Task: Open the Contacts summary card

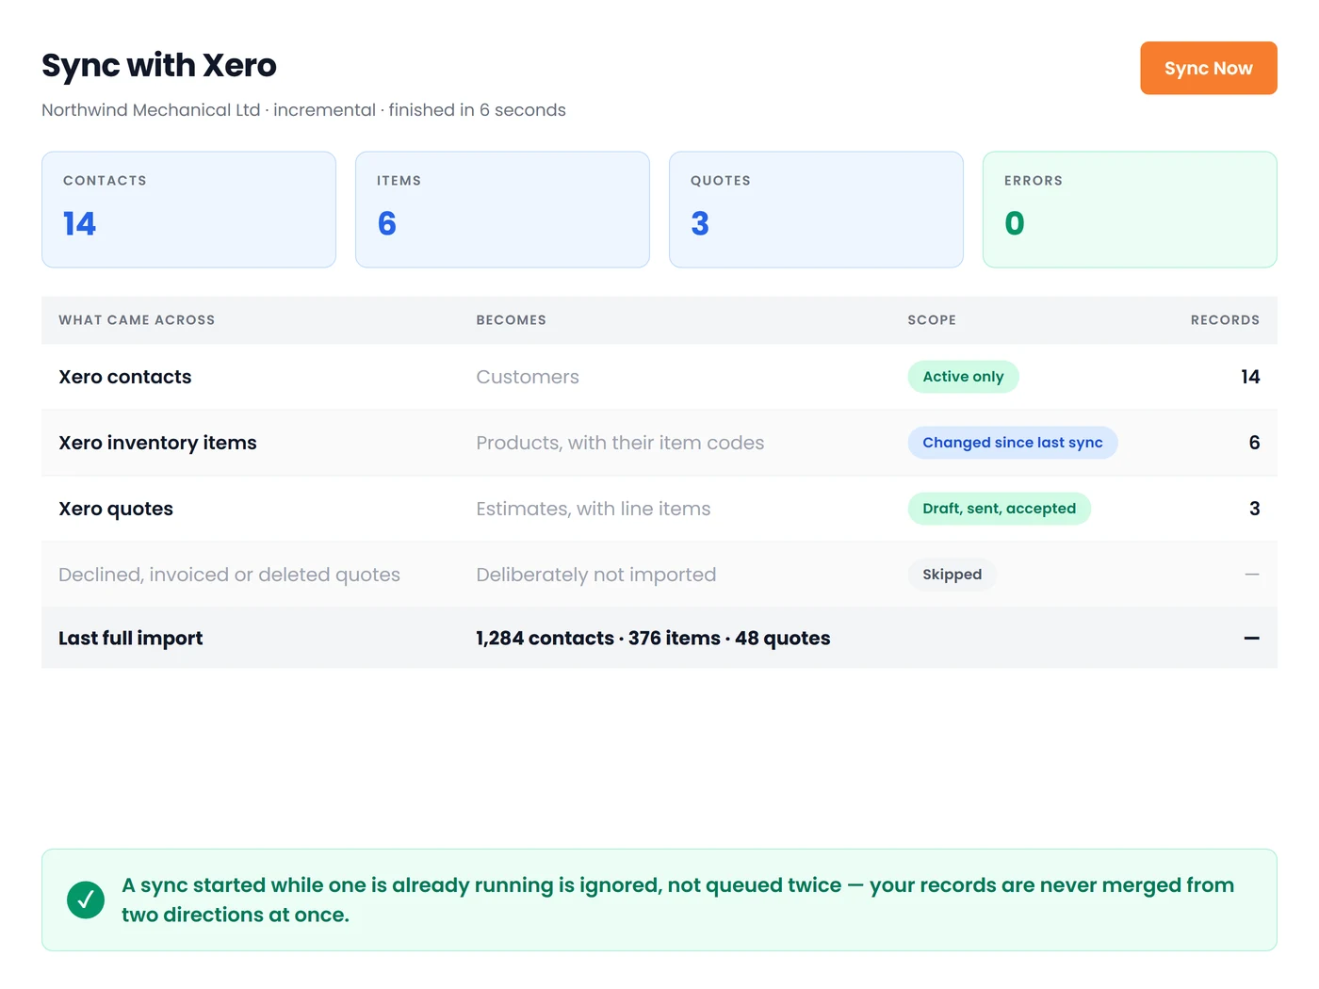Action: tap(188, 209)
